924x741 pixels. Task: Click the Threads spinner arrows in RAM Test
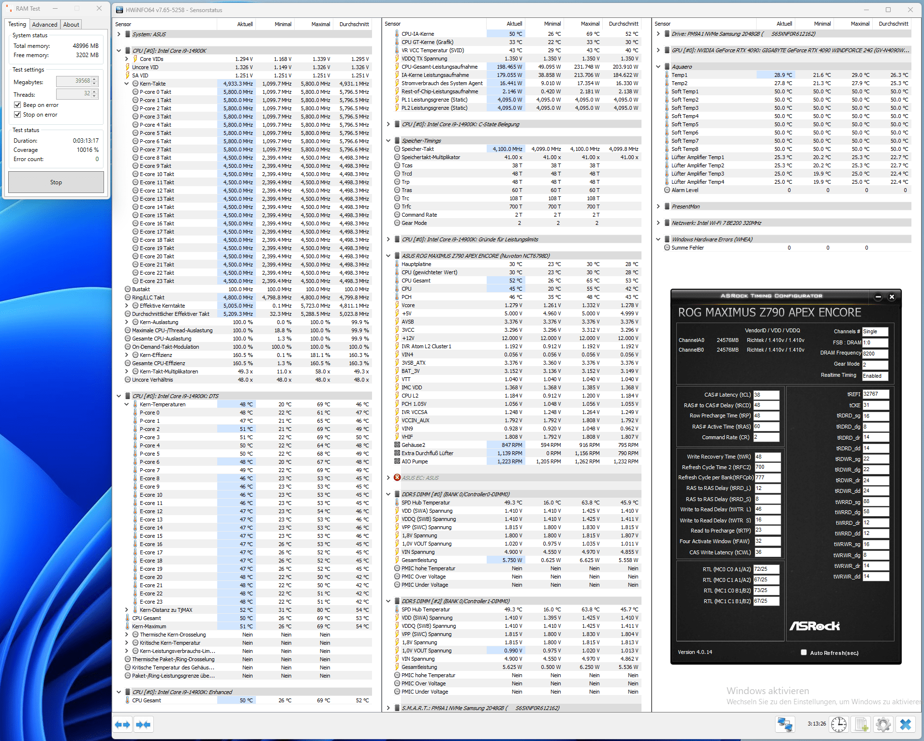95,94
